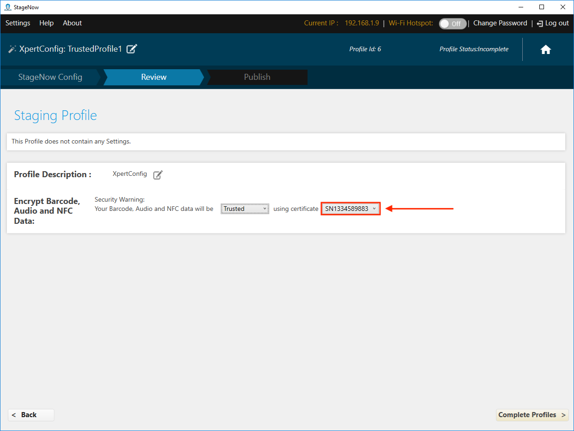This screenshot has height=431, width=574.
Task: Select the Review step tab
Action: (153, 77)
